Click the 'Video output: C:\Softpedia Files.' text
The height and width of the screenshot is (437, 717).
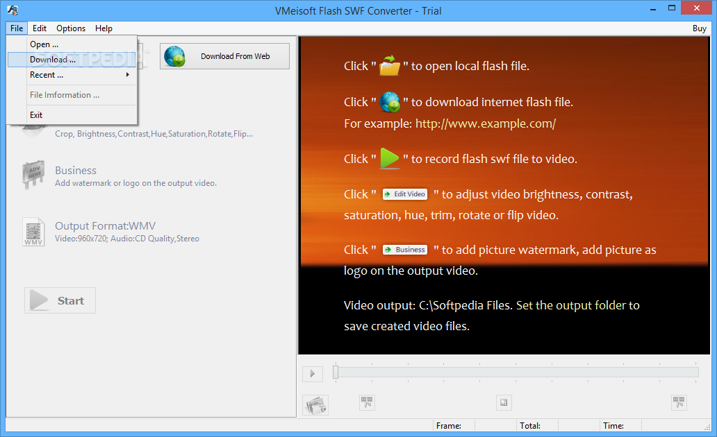pyautogui.click(x=428, y=305)
